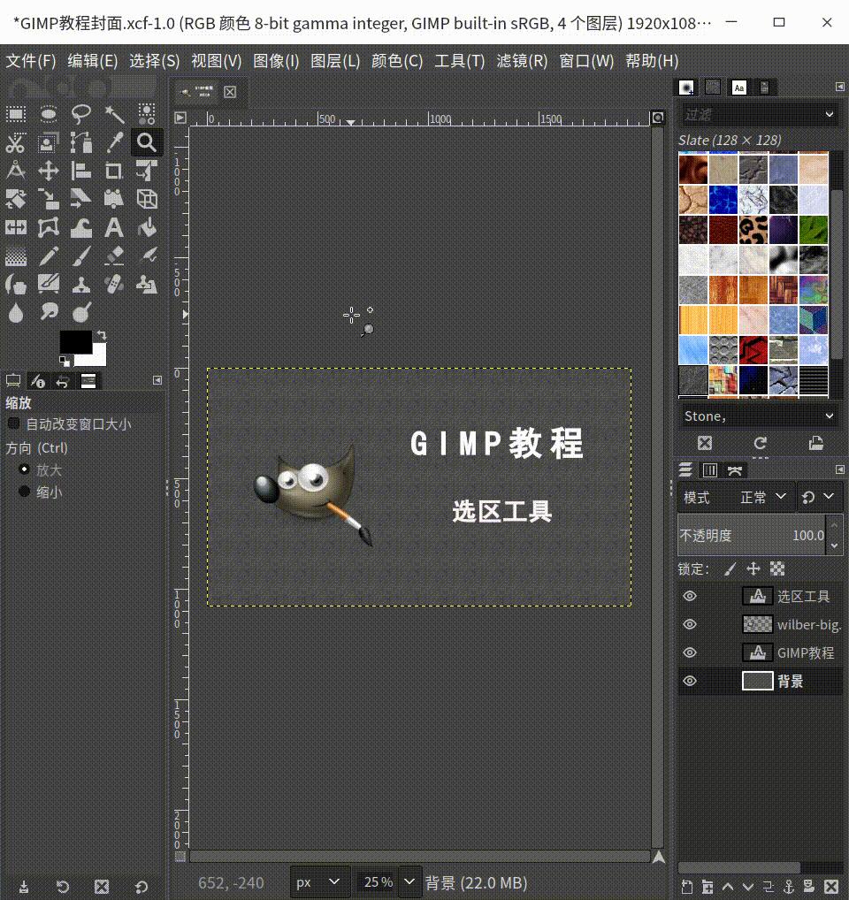Open the Stone pattern category dropdown
Image resolution: width=849 pixels, height=900 pixels.
point(756,415)
